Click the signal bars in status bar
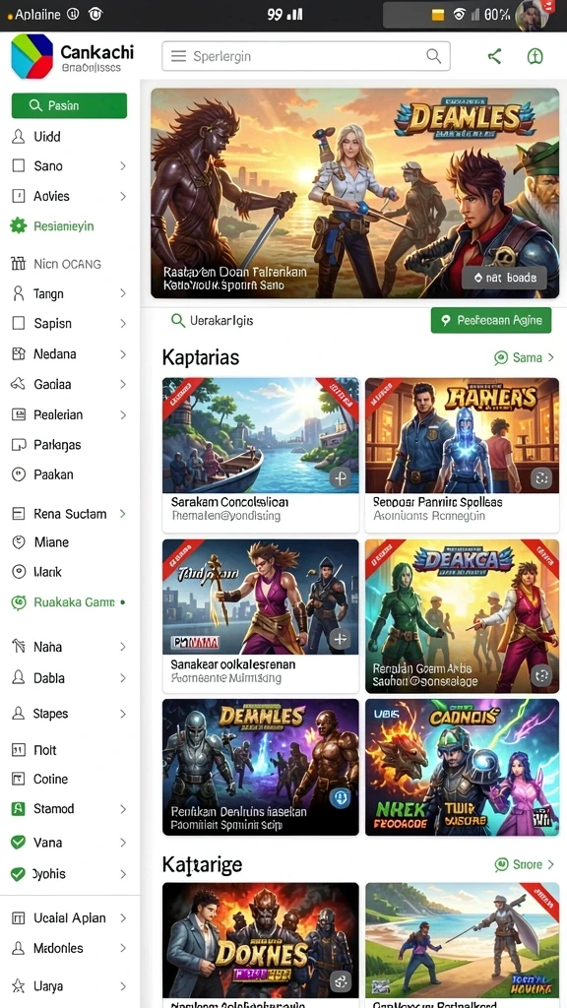The height and width of the screenshot is (1008, 567). 295,14
